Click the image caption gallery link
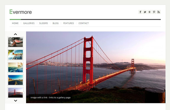 pyautogui.click(x=51, y=98)
